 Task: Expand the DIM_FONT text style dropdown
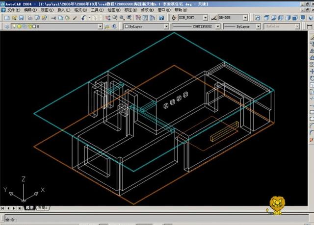tap(206, 18)
